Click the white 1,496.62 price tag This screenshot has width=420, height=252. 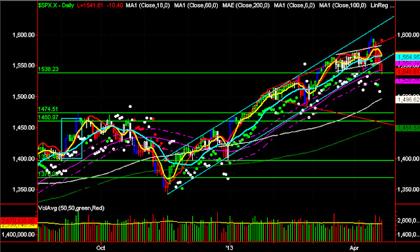(x=408, y=99)
